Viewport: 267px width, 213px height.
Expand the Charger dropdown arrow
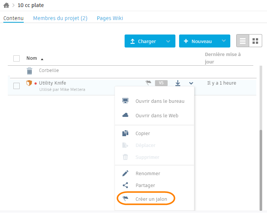click(x=168, y=41)
